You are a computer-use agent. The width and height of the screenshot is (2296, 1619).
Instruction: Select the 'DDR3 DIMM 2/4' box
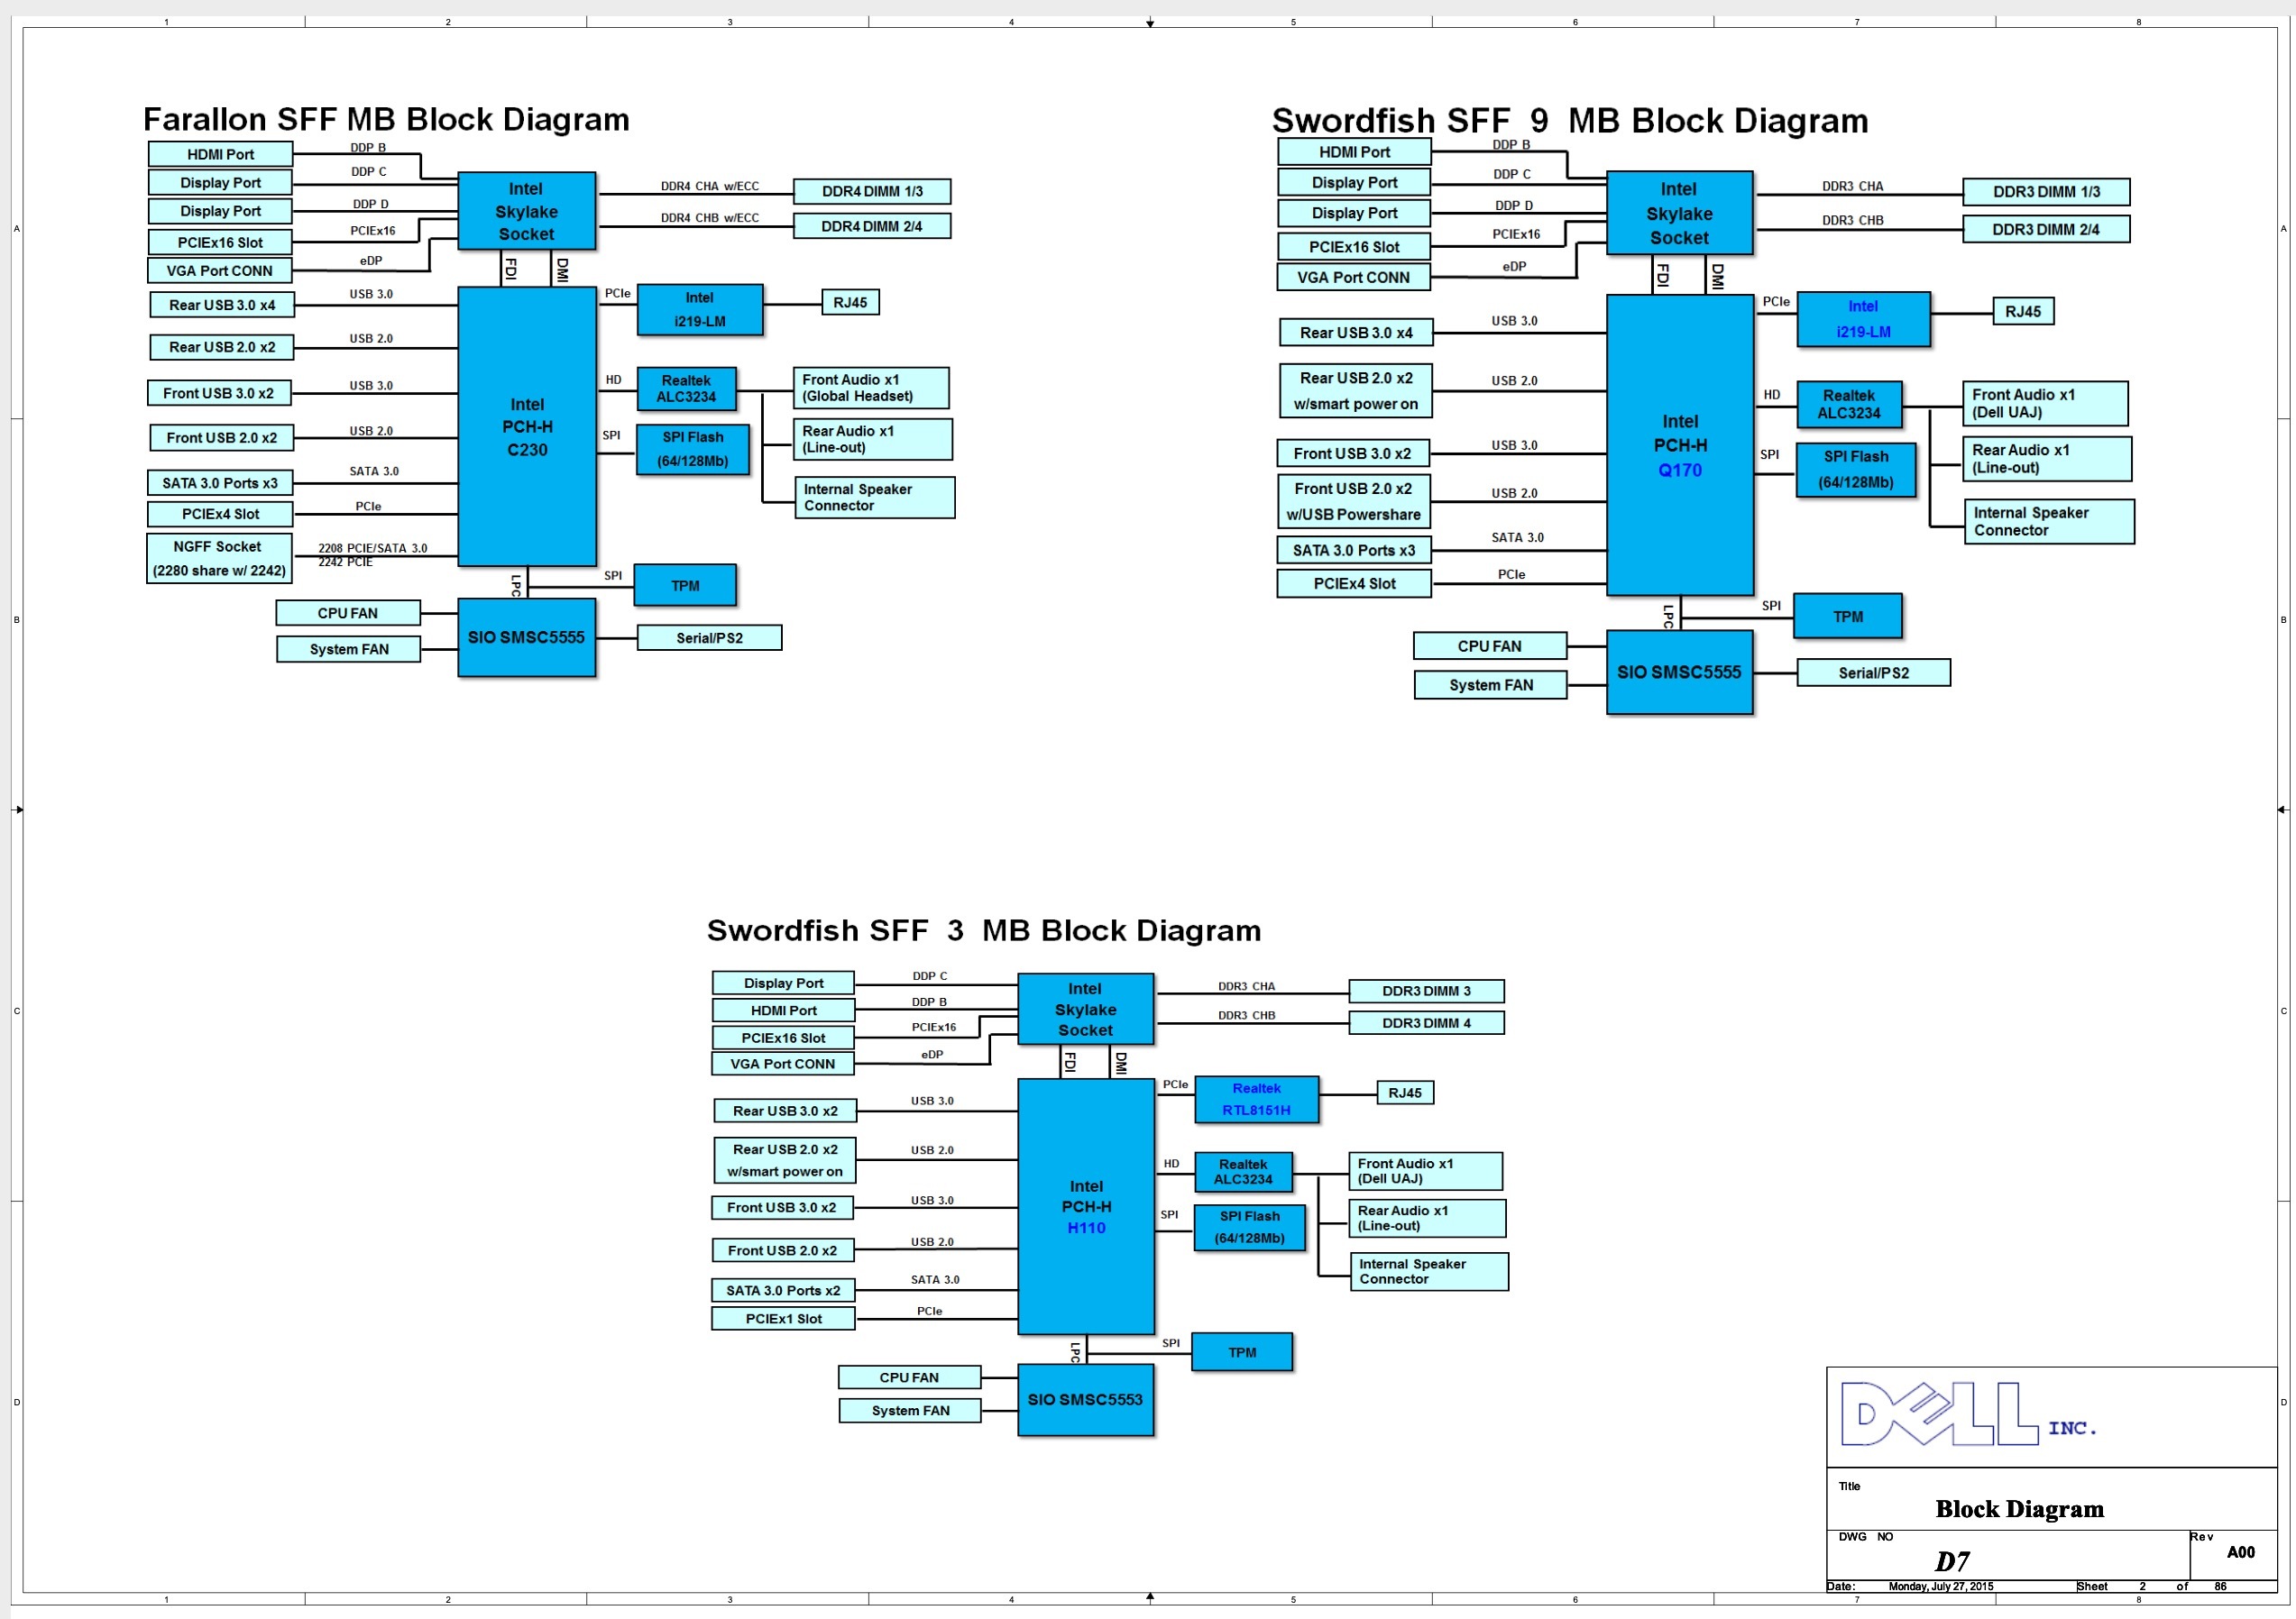[x=2046, y=229]
